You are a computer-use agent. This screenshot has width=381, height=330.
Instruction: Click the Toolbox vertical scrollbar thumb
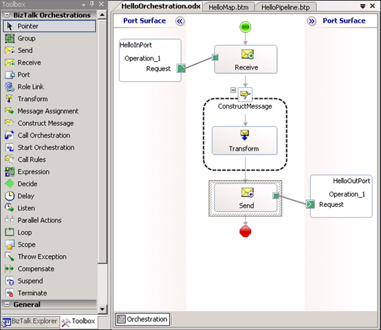tap(102, 141)
